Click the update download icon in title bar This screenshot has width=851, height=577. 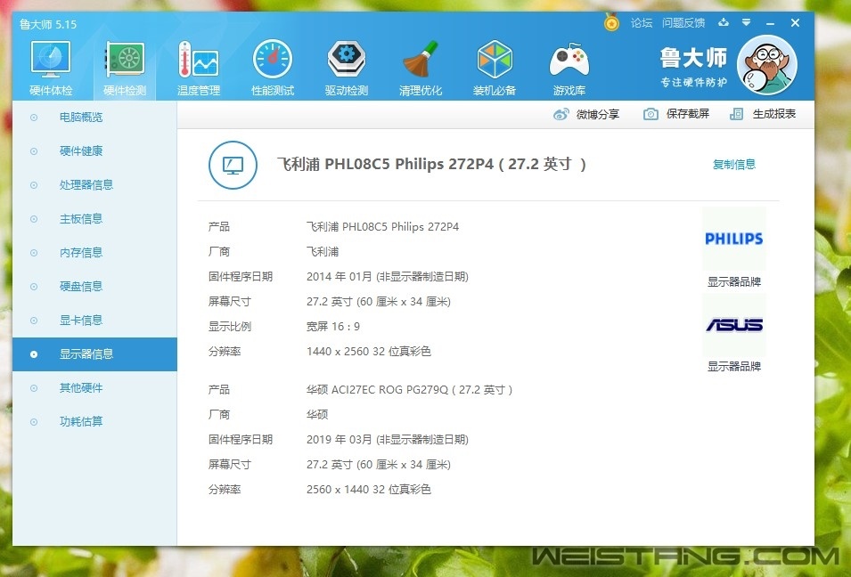[724, 22]
